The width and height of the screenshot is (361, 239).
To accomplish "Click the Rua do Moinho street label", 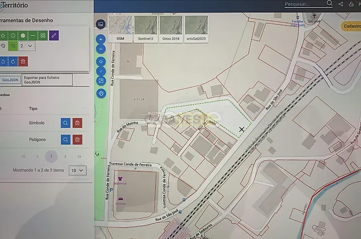I will [x=127, y=127].
